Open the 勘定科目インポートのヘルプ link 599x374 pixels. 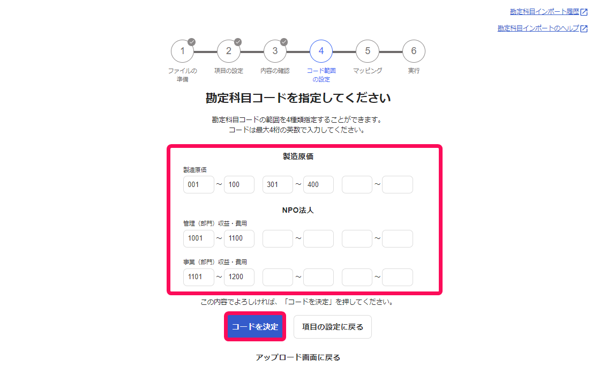[x=538, y=28]
